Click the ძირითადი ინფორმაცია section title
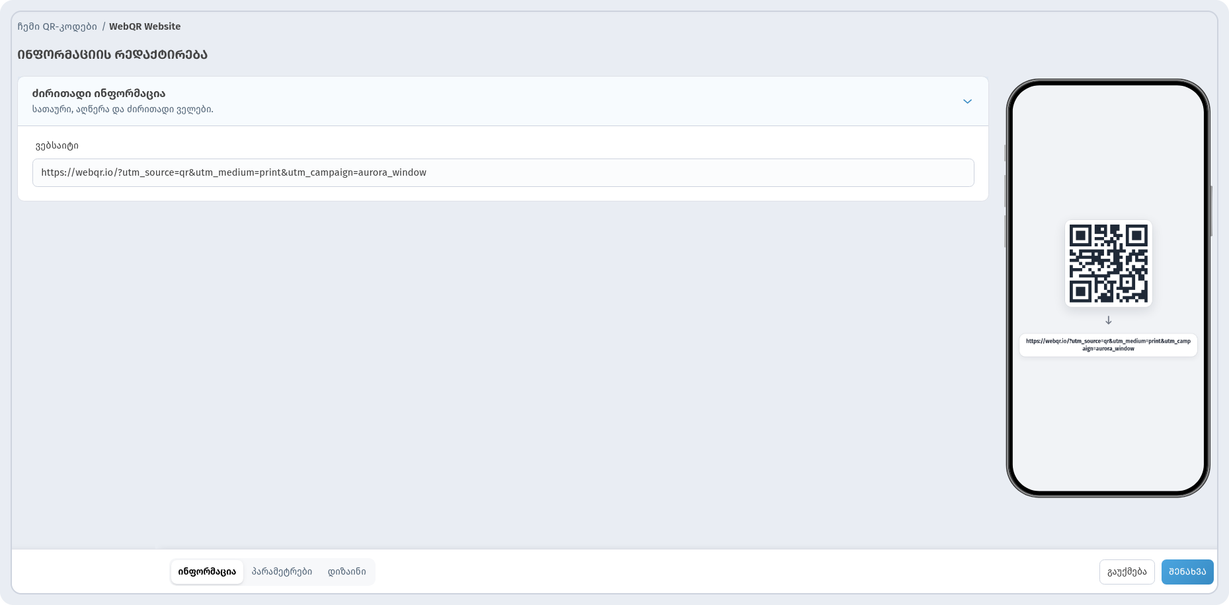Image resolution: width=1229 pixels, height=605 pixels. pyautogui.click(x=99, y=94)
